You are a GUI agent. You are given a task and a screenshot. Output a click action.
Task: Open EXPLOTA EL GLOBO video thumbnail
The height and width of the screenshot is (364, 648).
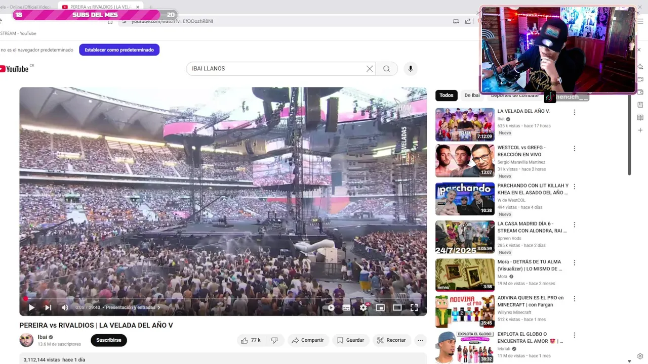[x=465, y=347]
